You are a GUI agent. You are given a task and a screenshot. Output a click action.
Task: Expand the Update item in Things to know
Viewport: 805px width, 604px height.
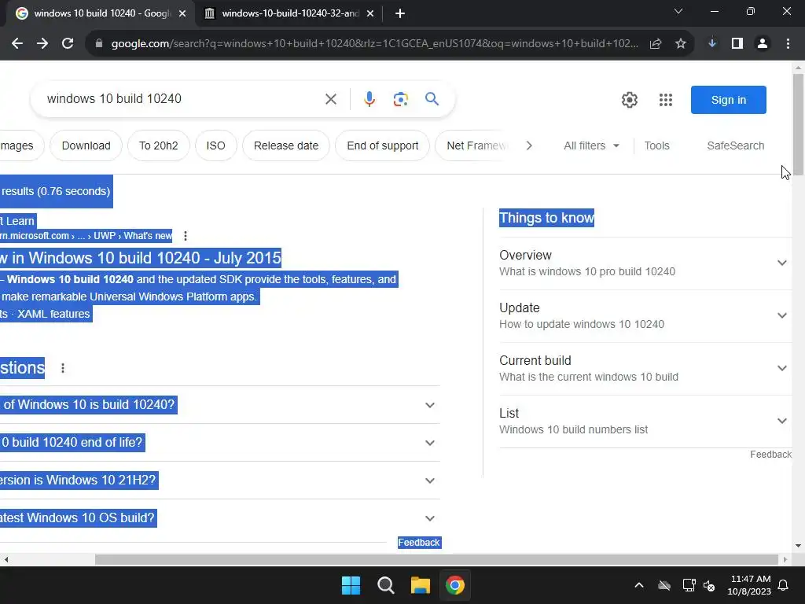(645, 316)
